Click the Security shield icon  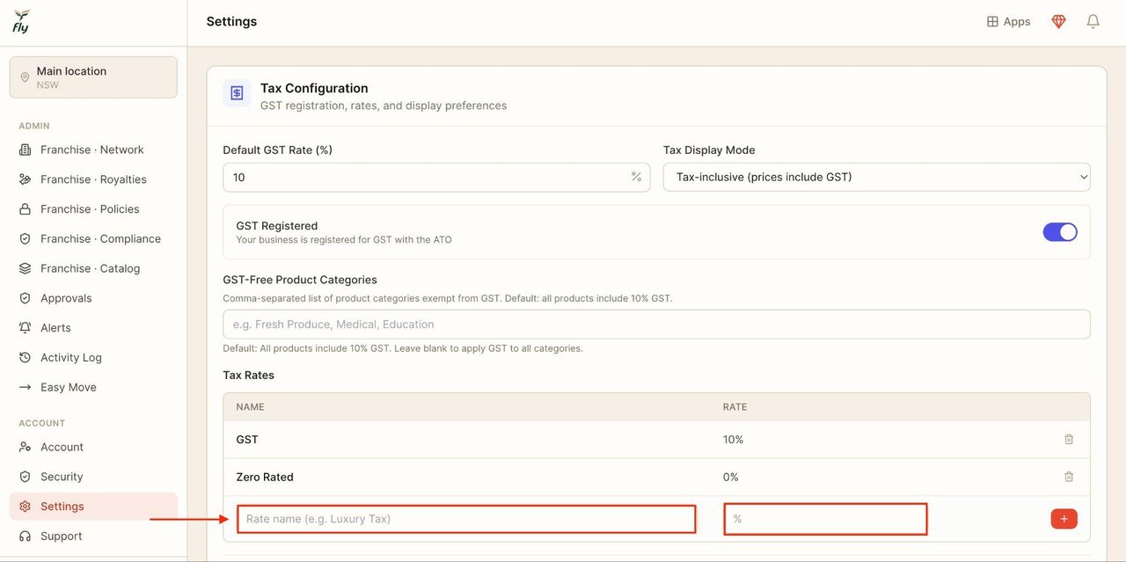[x=25, y=477]
